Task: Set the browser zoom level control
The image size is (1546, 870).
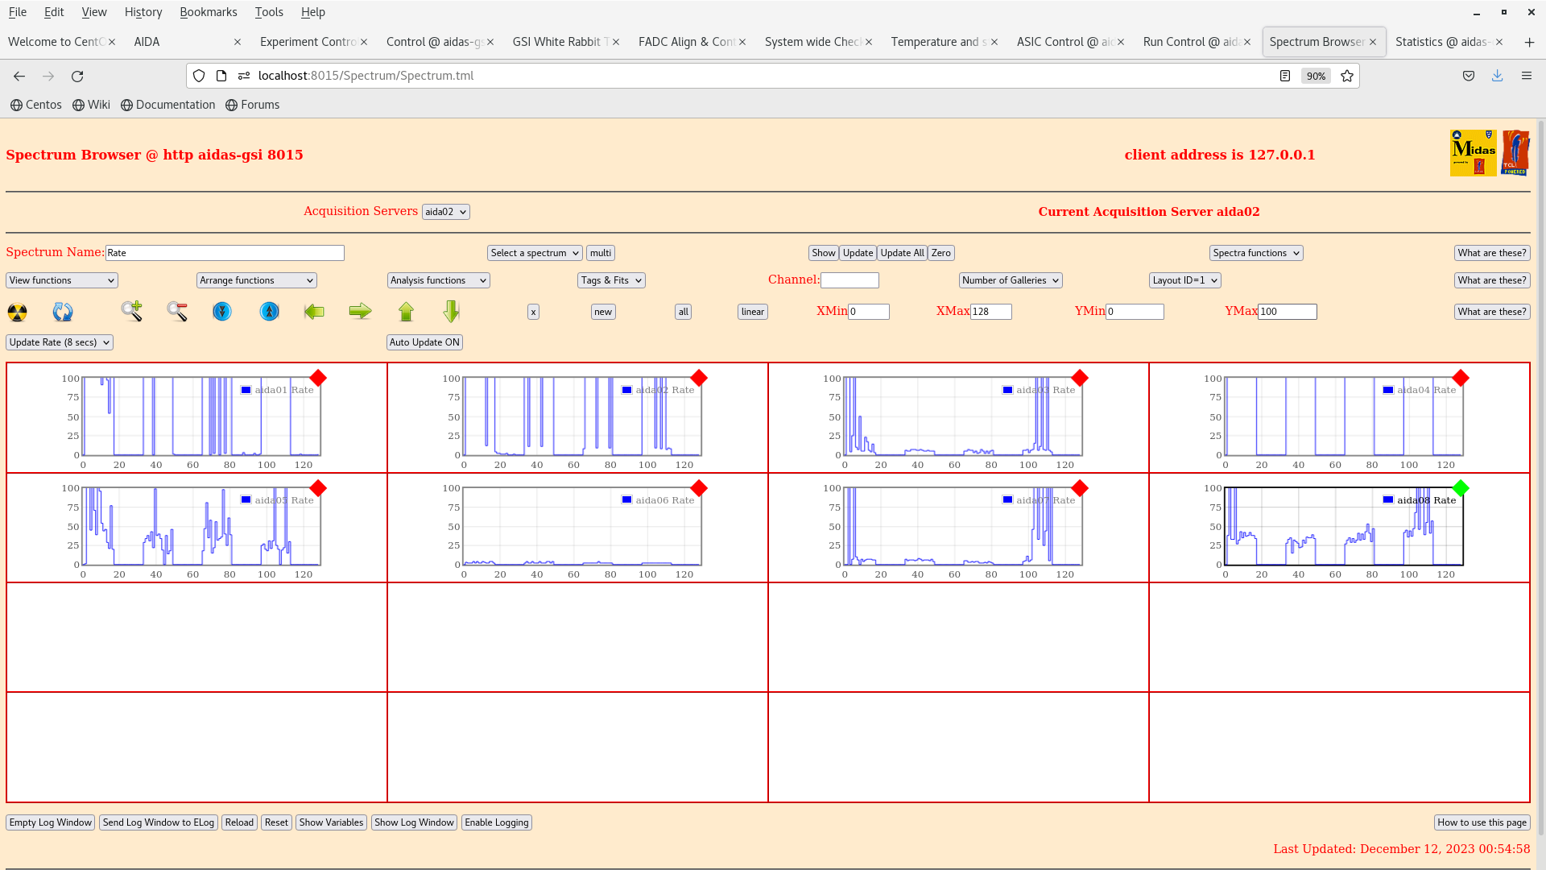Action: pyautogui.click(x=1315, y=76)
